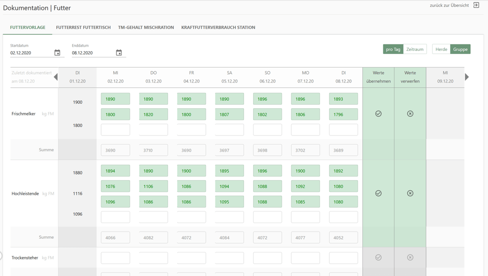Image resolution: width=488 pixels, height=276 pixels.
Task: Accept values for Frischmelker group
Action: tap(378, 113)
